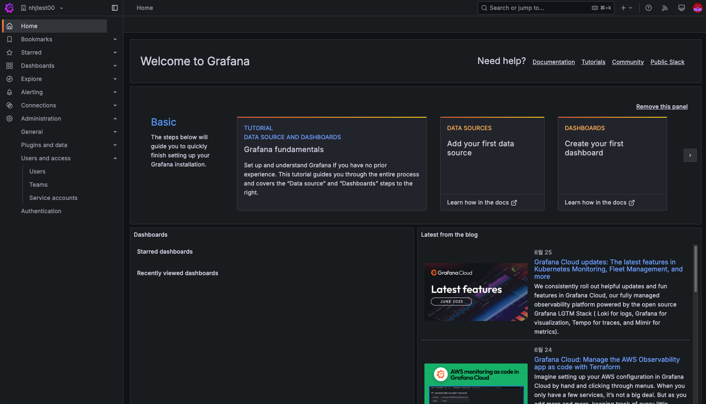The height and width of the screenshot is (404, 706).
Task: Expand the Starred section chevron
Action: pyautogui.click(x=115, y=52)
